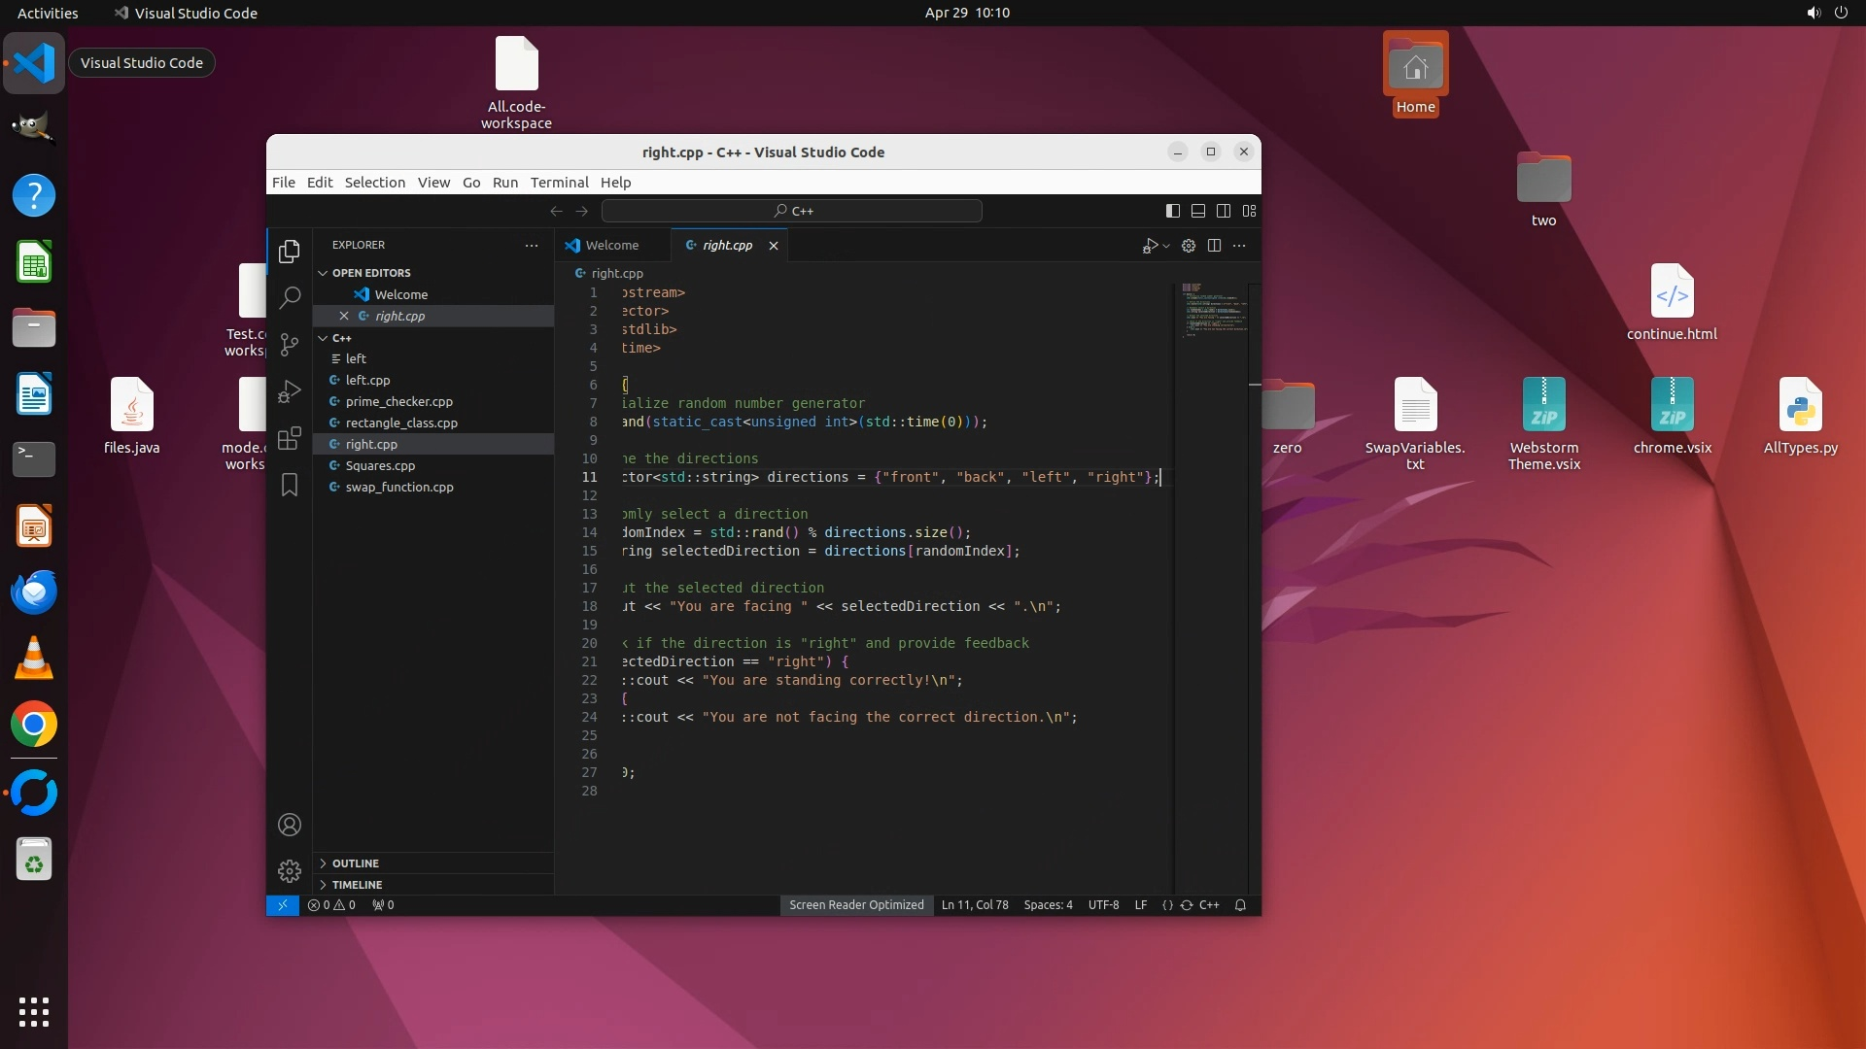Viewport: 1866px width, 1049px height.
Task: Click the split editor right icon
Action: click(x=1214, y=246)
